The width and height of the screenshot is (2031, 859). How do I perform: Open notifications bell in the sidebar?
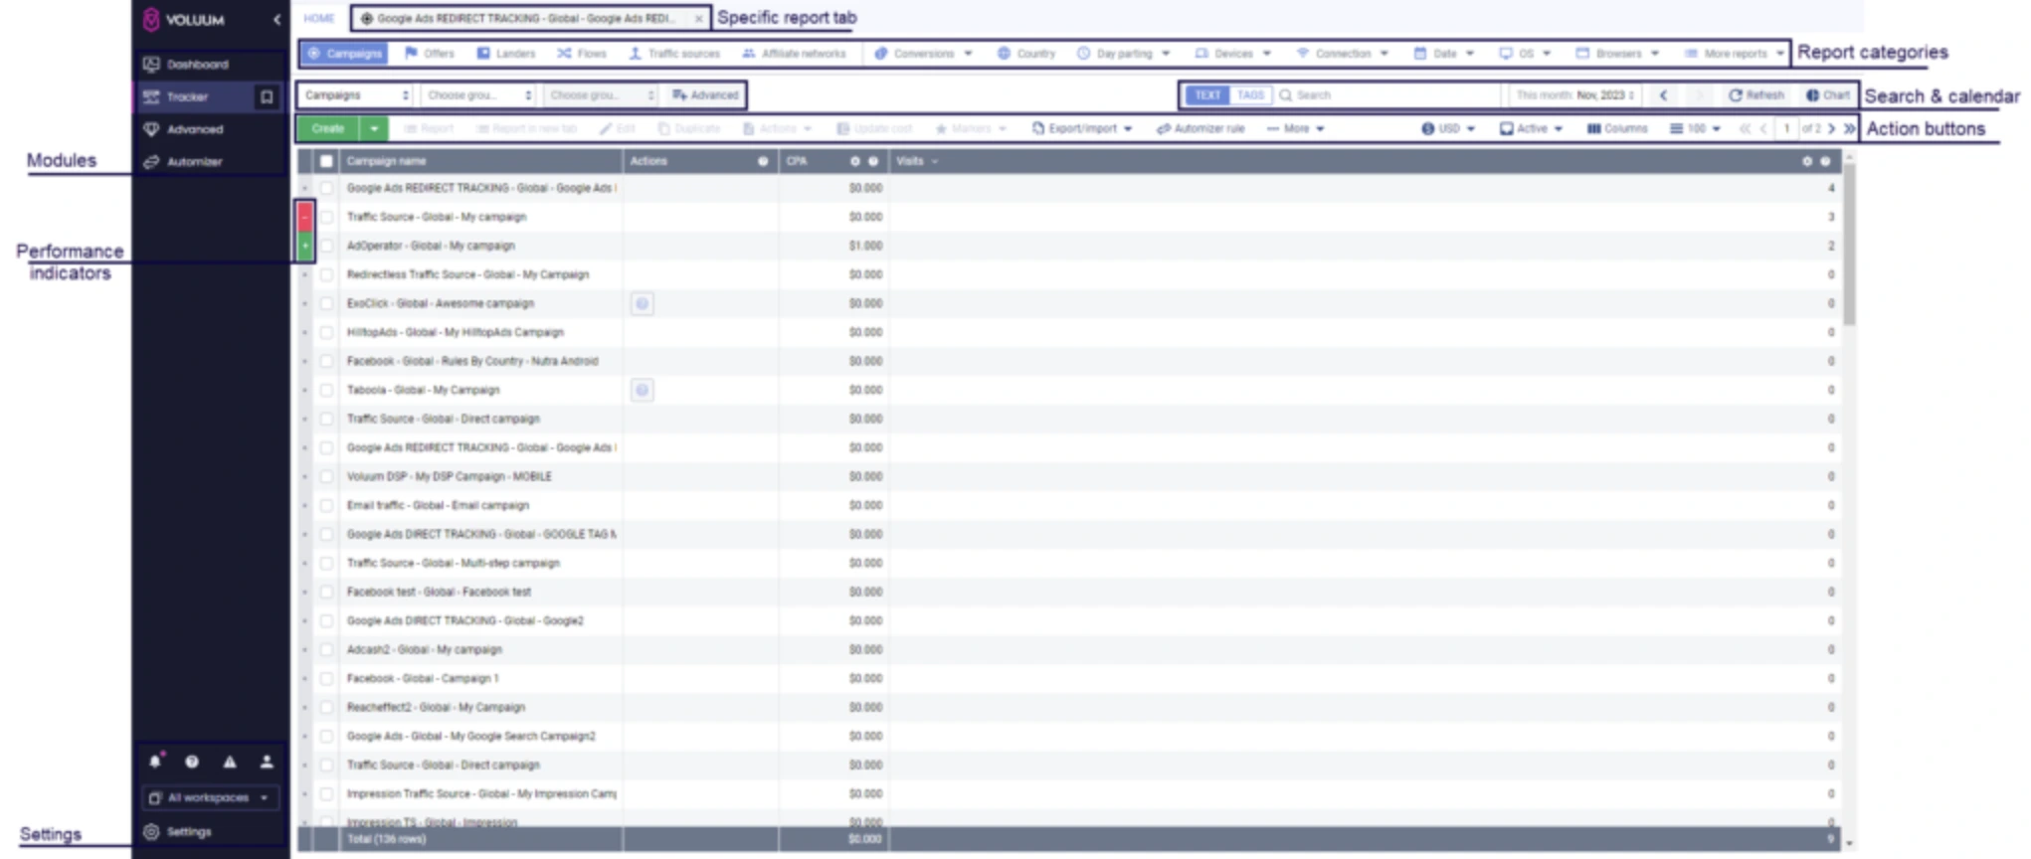(155, 762)
